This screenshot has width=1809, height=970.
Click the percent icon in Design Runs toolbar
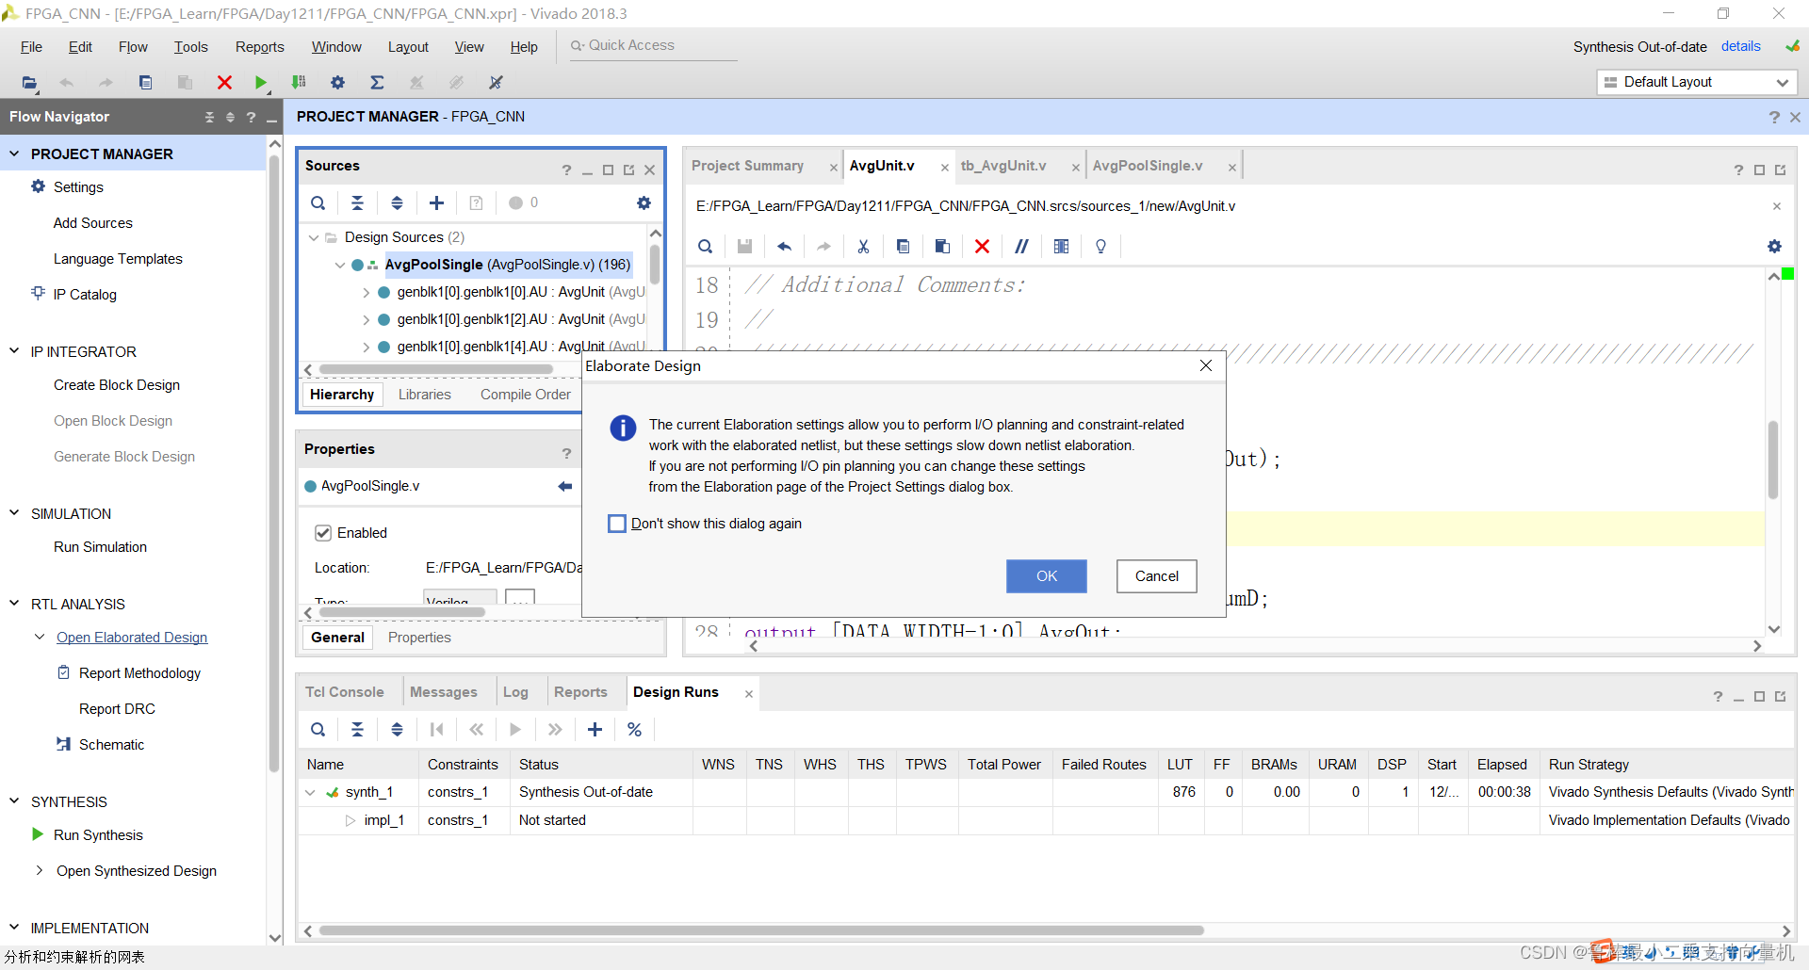pos(635,730)
